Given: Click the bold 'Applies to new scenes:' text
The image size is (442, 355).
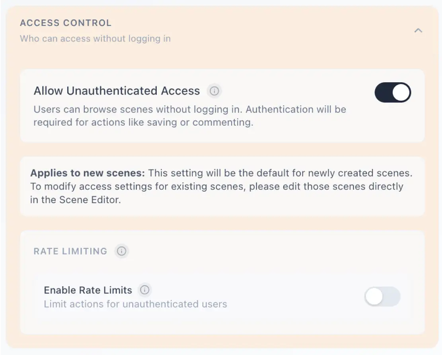Looking at the screenshot, I should tap(88, 173).
